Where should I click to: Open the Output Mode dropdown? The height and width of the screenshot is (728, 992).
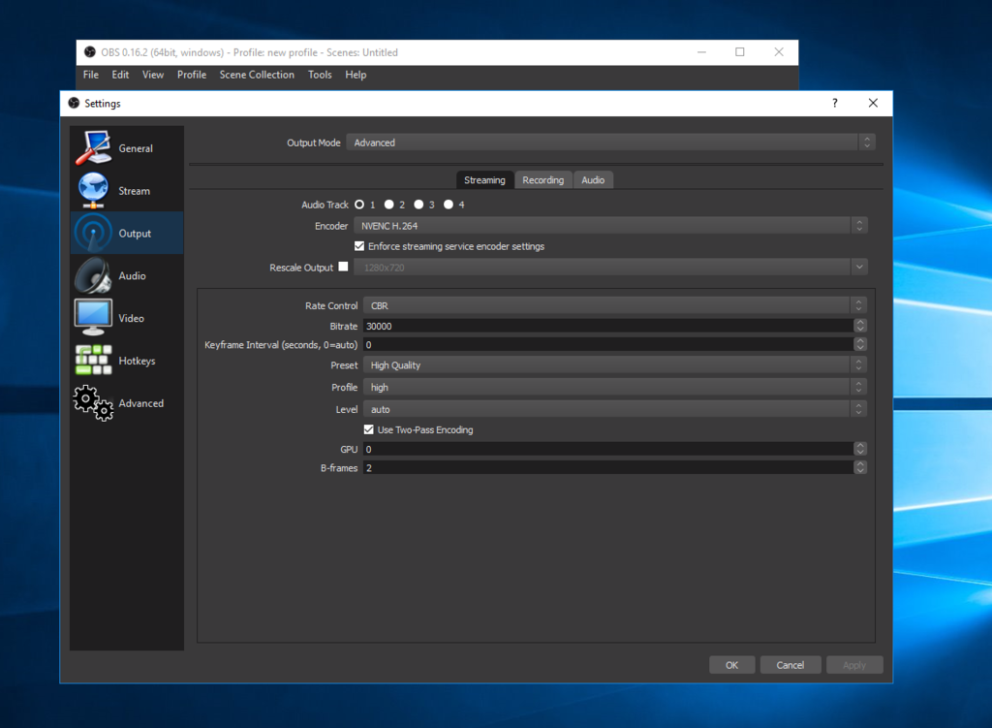(x=610, y=142)
